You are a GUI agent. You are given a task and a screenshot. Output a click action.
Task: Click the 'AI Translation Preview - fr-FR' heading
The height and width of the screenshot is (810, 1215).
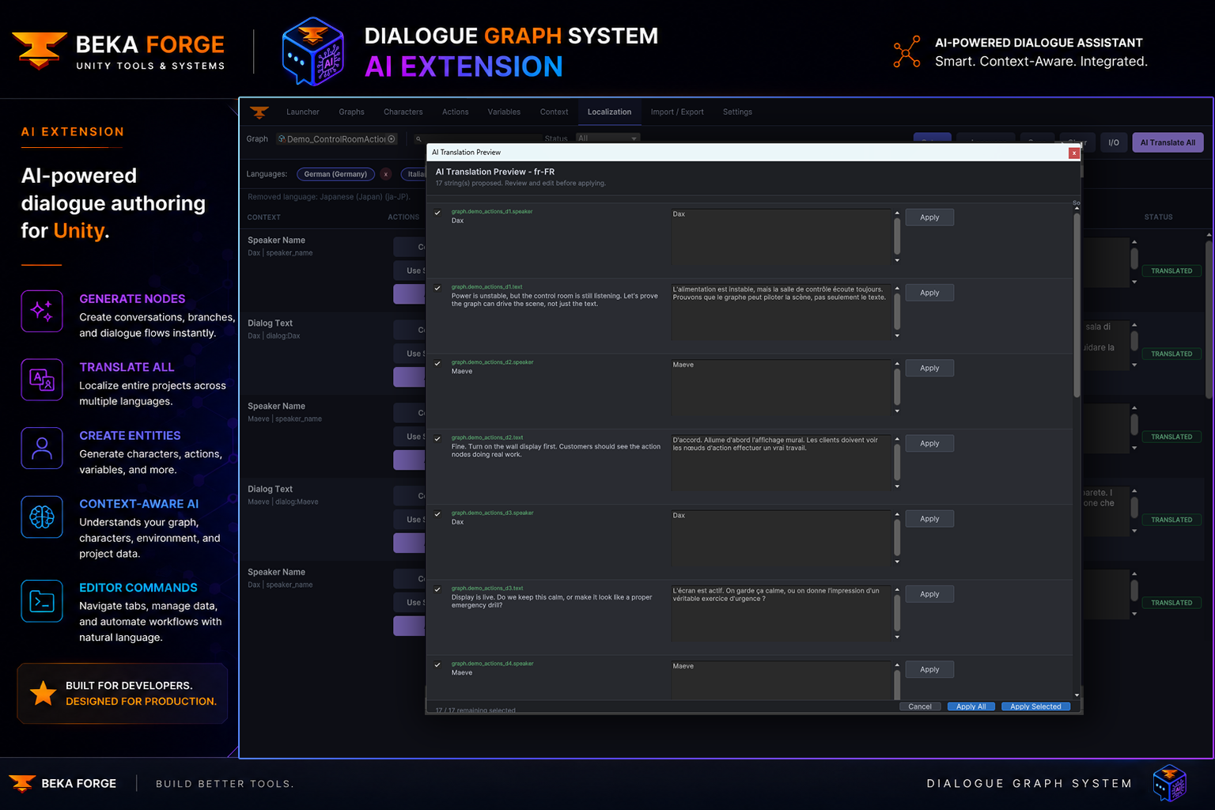pyautogui.click(x=495, y=172)
